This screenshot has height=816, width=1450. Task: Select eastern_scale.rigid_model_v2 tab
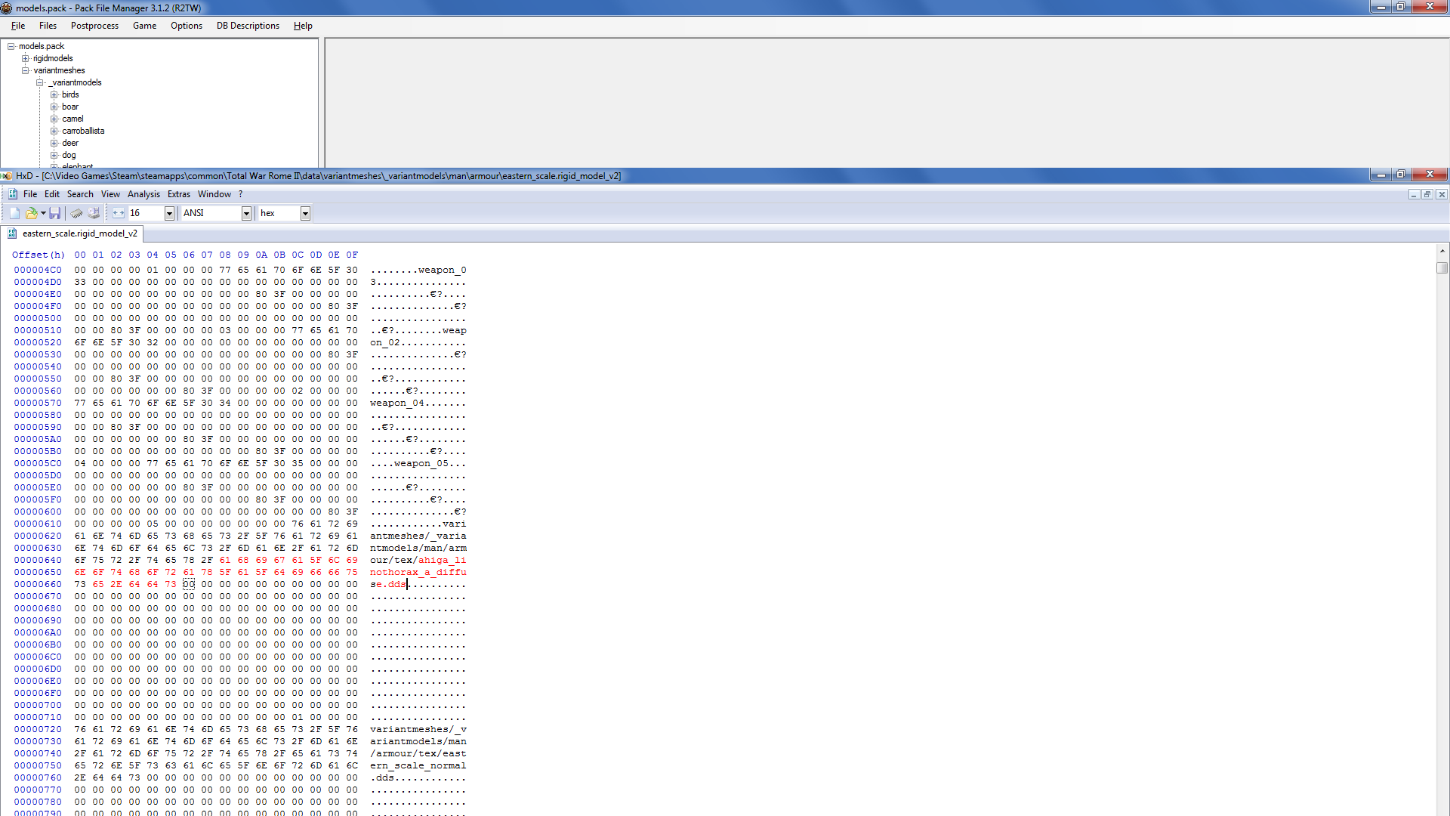pos(72,233)
